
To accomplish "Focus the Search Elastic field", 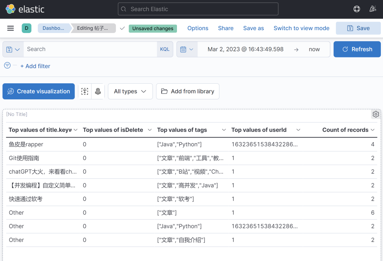I will point(198,9).
